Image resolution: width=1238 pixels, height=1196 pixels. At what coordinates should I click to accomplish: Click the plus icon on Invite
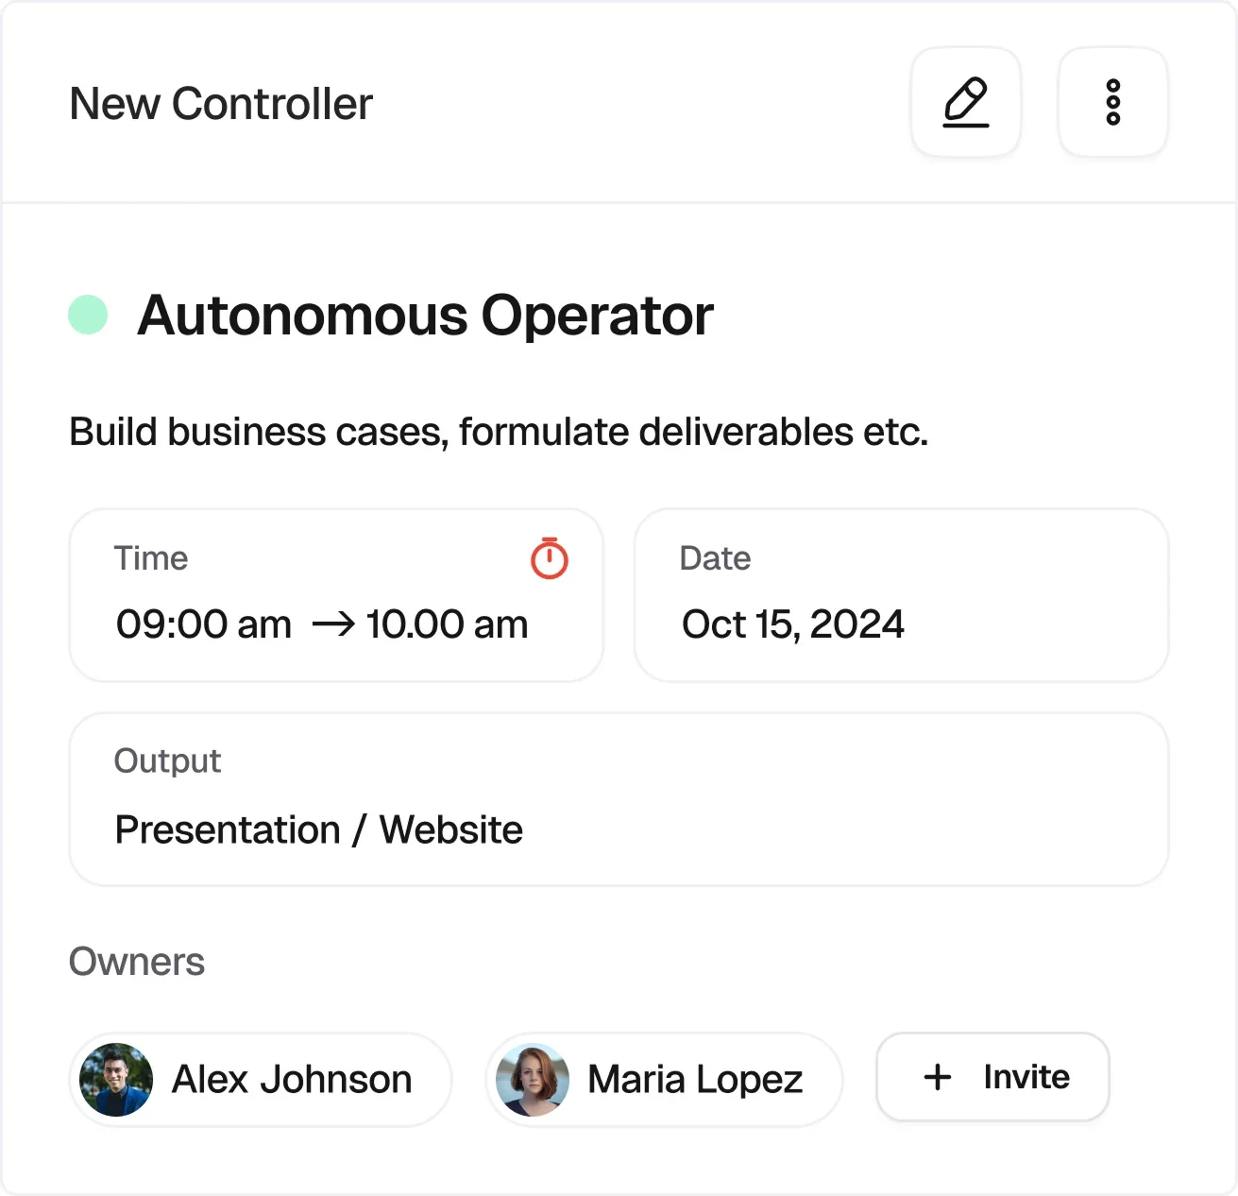(x=936, y=1077)
